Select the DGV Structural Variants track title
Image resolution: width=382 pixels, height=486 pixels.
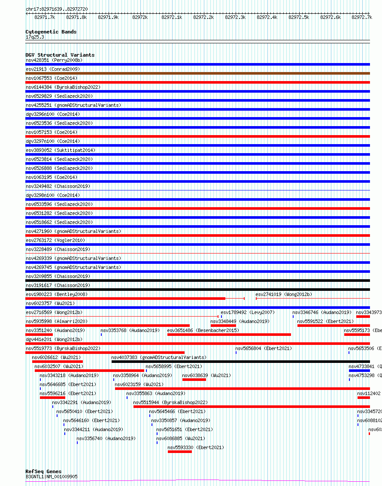point(60,55)
